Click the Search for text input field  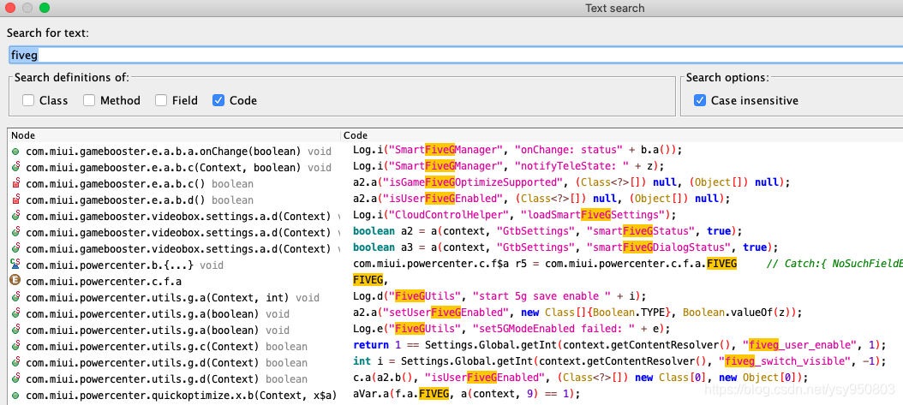[456, 55]
